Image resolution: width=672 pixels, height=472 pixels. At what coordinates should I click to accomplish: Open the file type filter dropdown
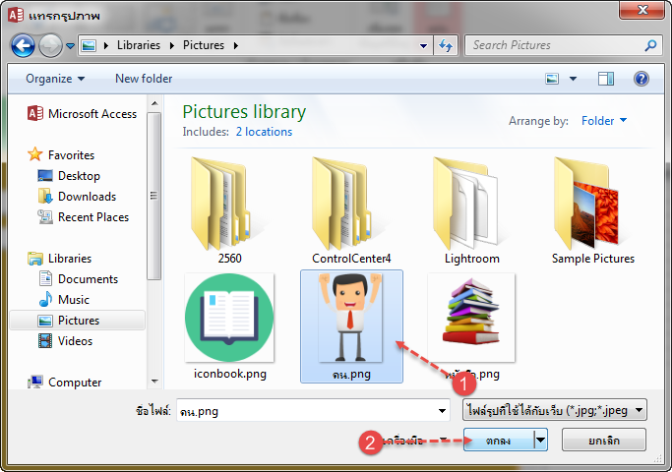point(556,410)
